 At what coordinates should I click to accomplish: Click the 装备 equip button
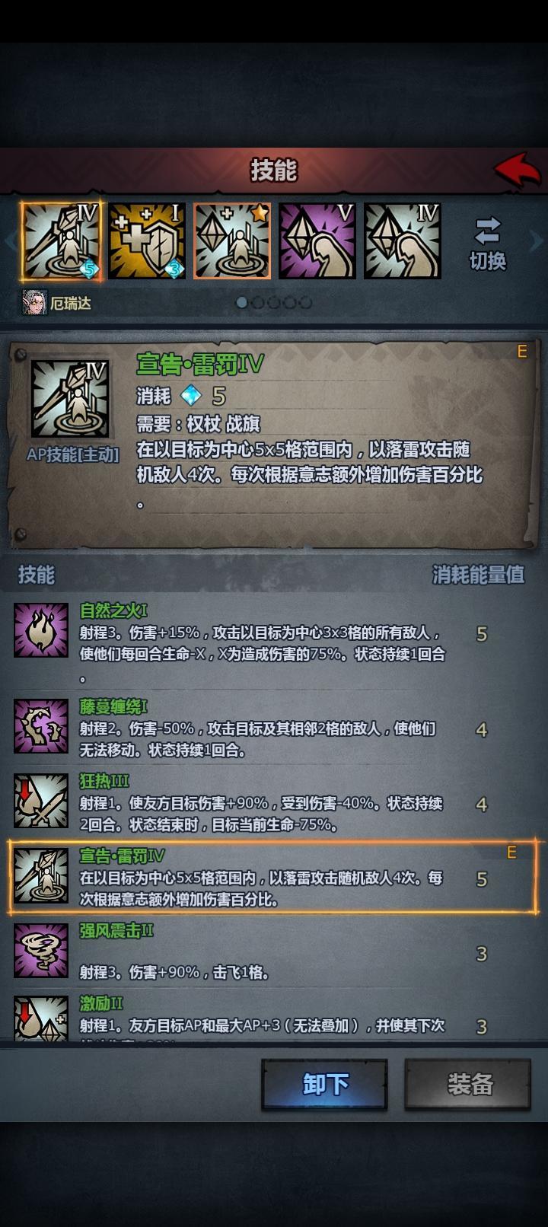click(468, 1084)
